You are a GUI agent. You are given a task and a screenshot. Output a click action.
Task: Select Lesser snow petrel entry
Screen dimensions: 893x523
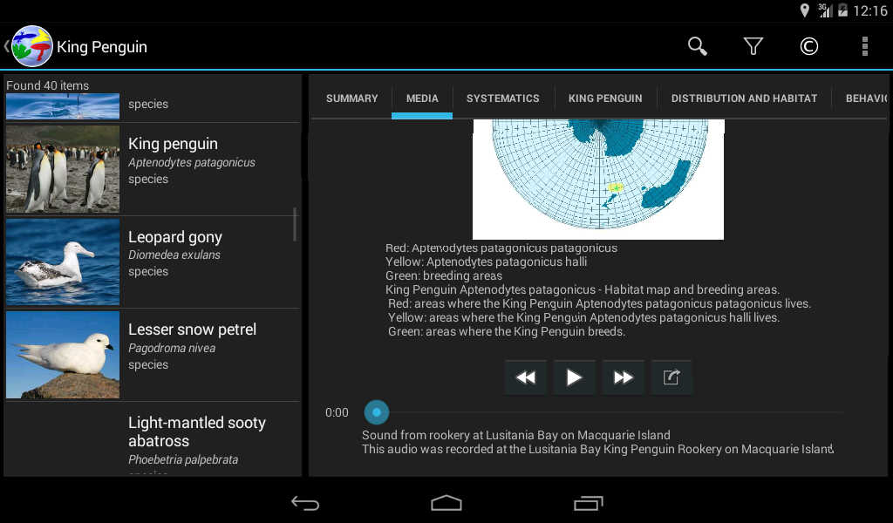coord(153,355)
